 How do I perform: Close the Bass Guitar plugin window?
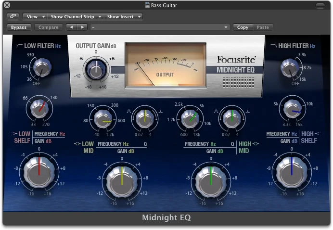7,5
